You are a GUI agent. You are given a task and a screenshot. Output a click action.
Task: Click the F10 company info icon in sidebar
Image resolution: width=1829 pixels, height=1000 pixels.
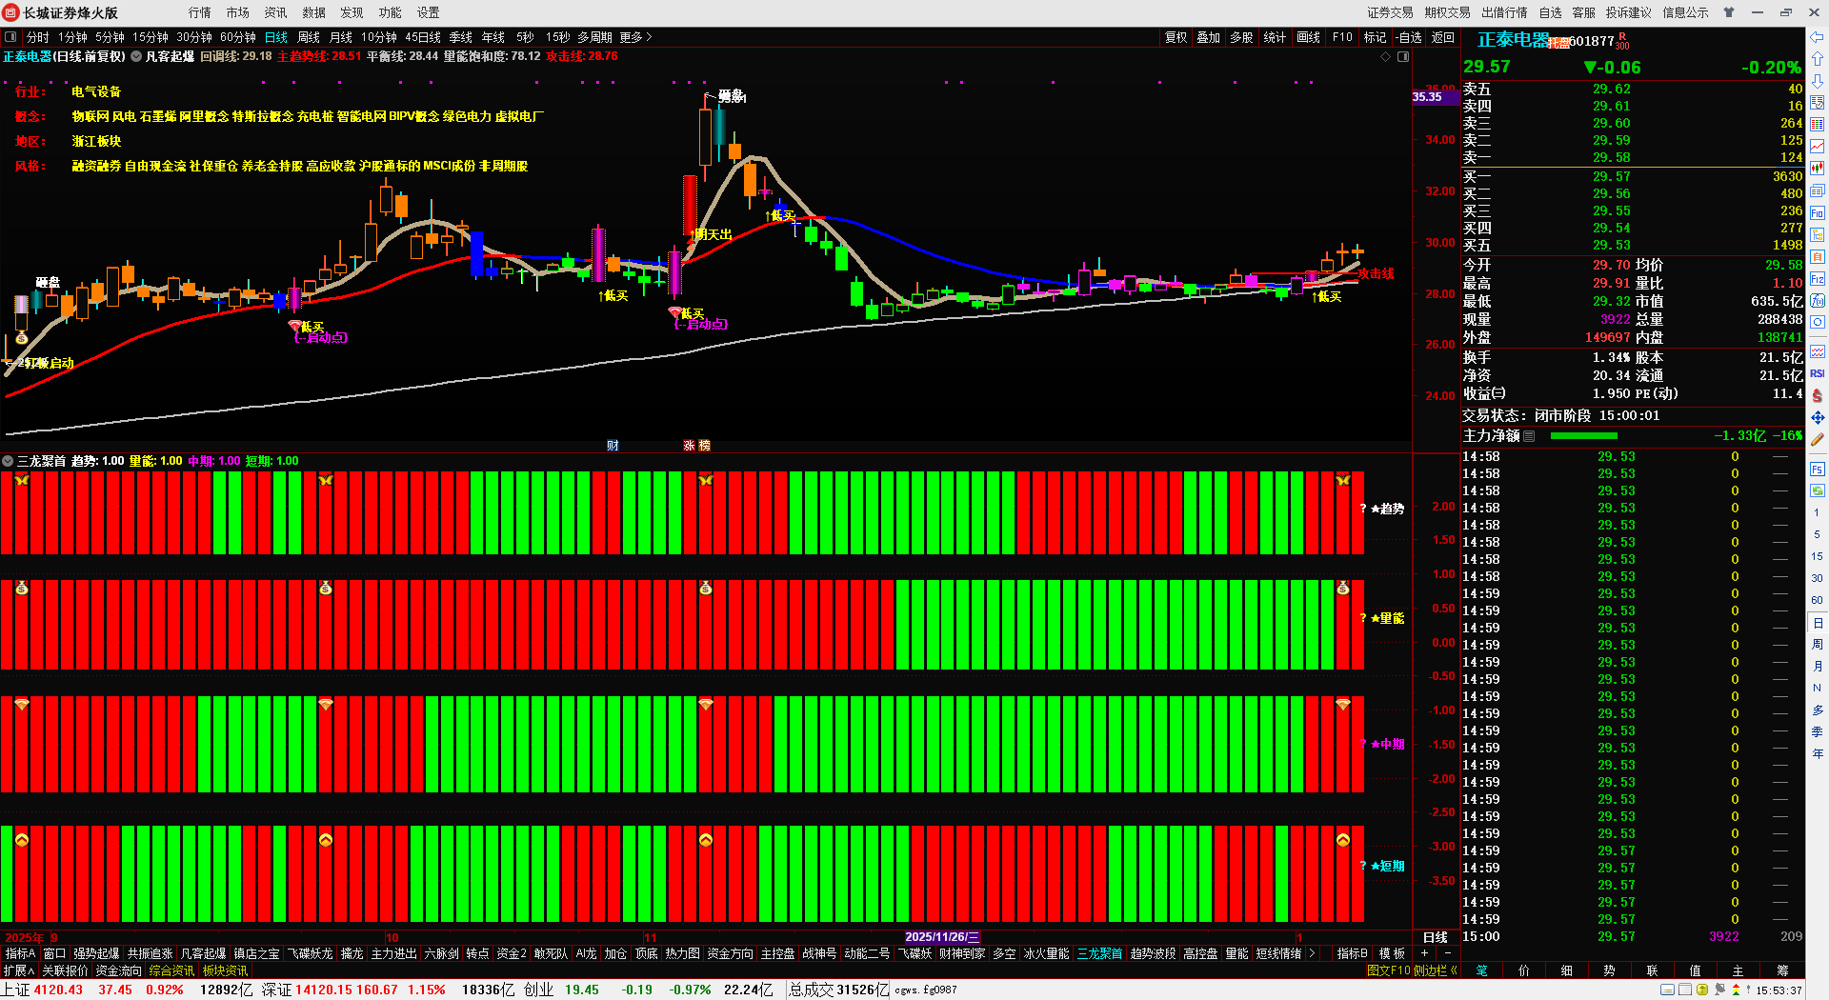point(1818,212)
